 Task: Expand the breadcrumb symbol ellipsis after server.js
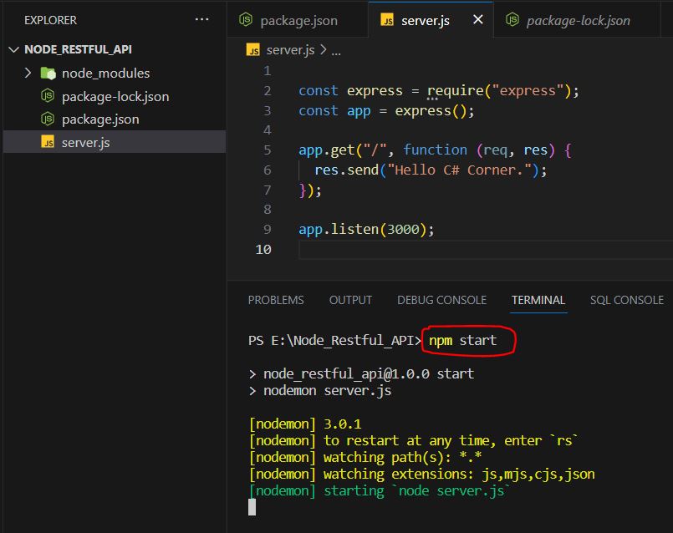click(336, 52)
